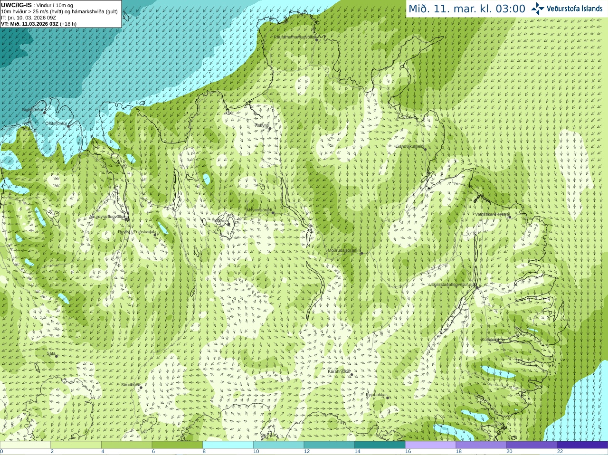Click the Kollaleira station label

[490, 340]
